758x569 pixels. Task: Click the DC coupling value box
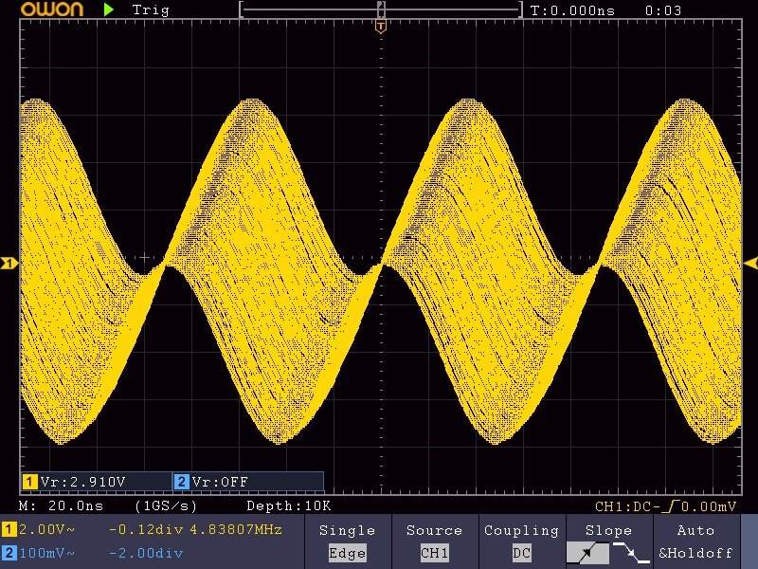click(522, 553)
